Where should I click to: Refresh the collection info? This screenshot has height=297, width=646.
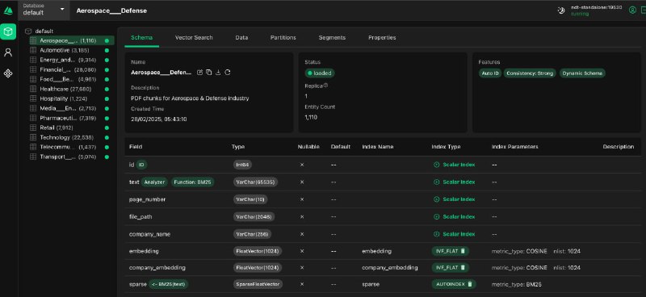pyautogui.click(x=228, y=73)
